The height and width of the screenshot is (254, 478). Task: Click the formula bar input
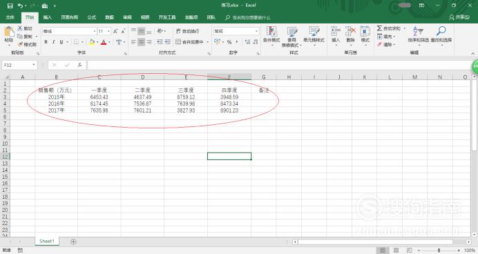279,65
